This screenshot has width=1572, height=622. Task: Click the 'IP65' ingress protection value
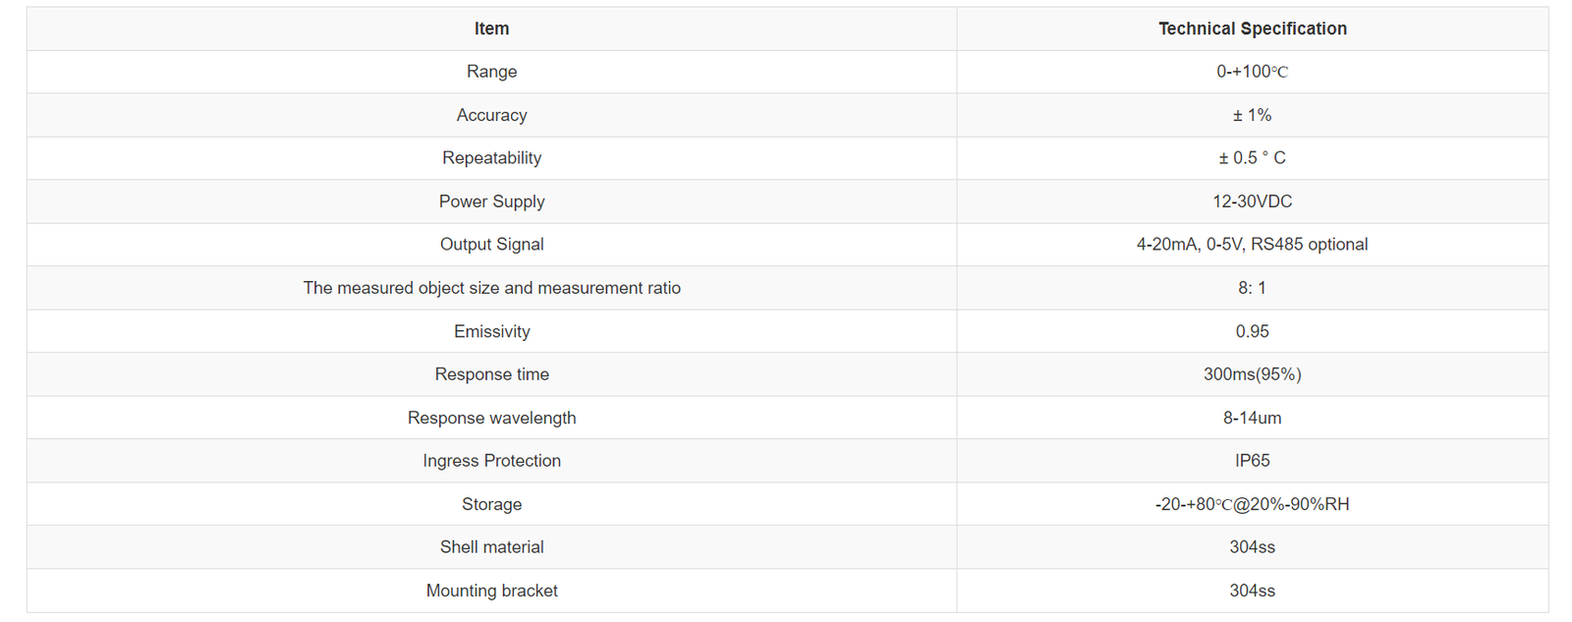coord(1252,461)
